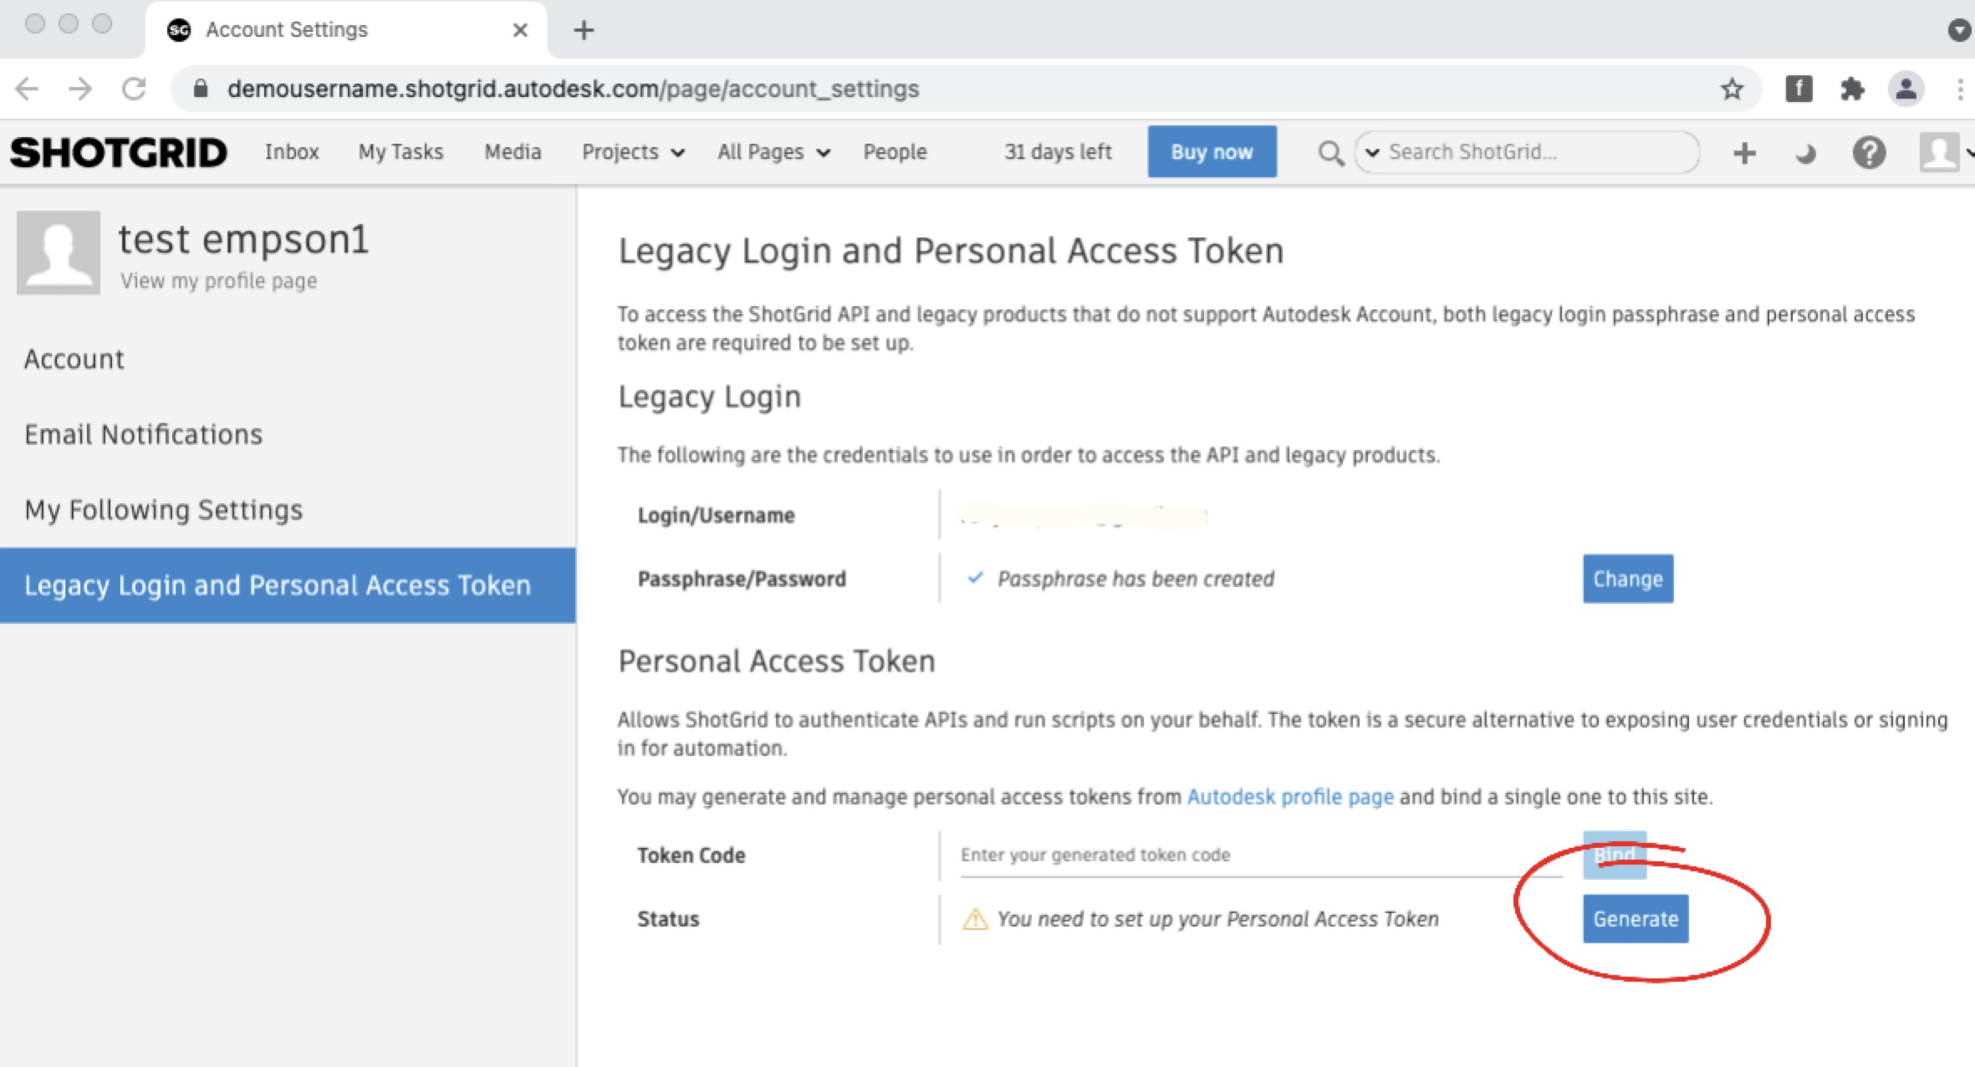Image resolution: width=1975 pixels, height=1067 pixels.
Task: Open the user avatar menu in header
Action: click(x=1940, y=152)
